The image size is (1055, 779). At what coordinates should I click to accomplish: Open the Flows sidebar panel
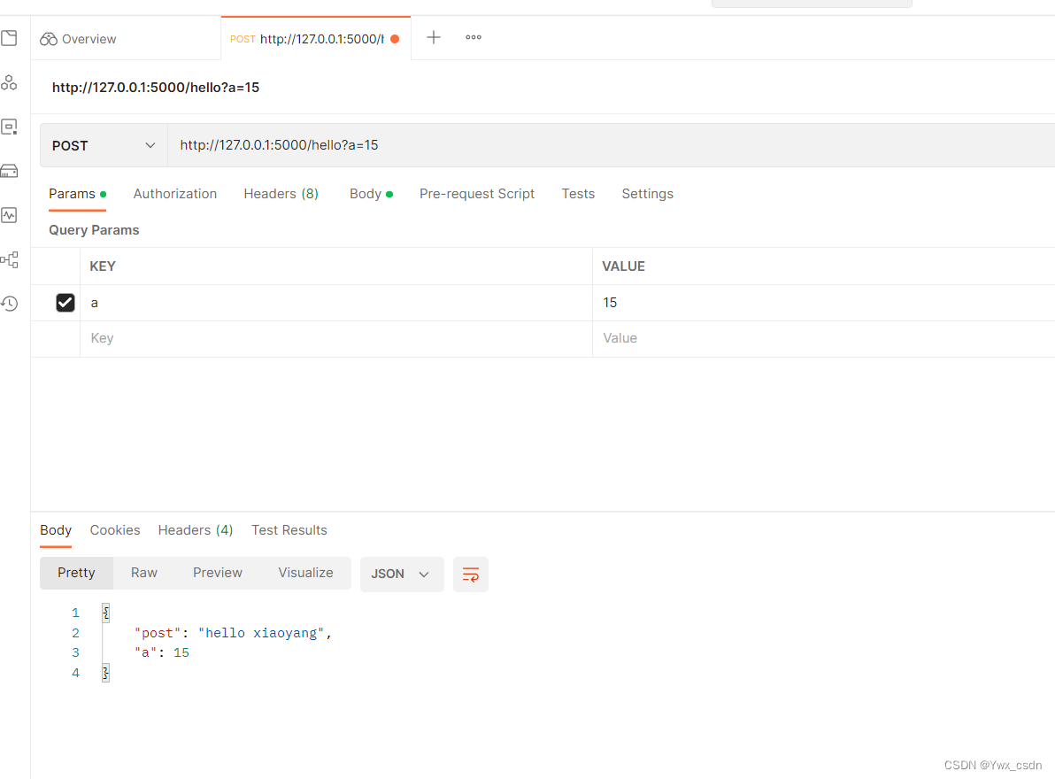pyautogui.click(x=10, y=259)
